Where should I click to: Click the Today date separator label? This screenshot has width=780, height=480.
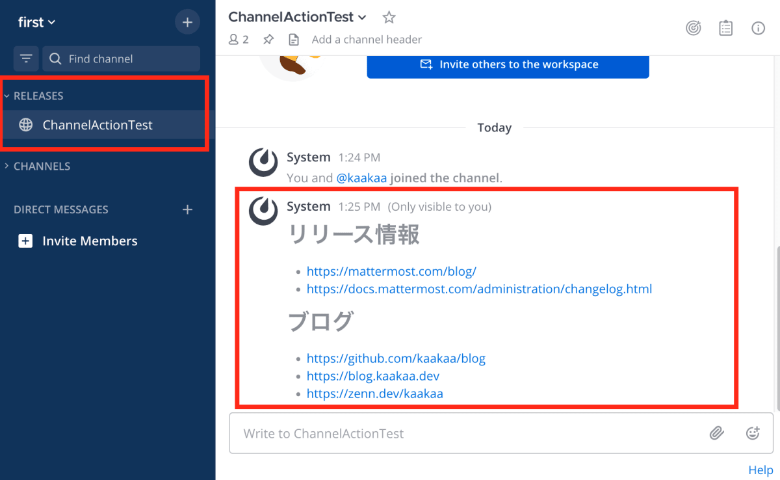(x=495, y=127)
